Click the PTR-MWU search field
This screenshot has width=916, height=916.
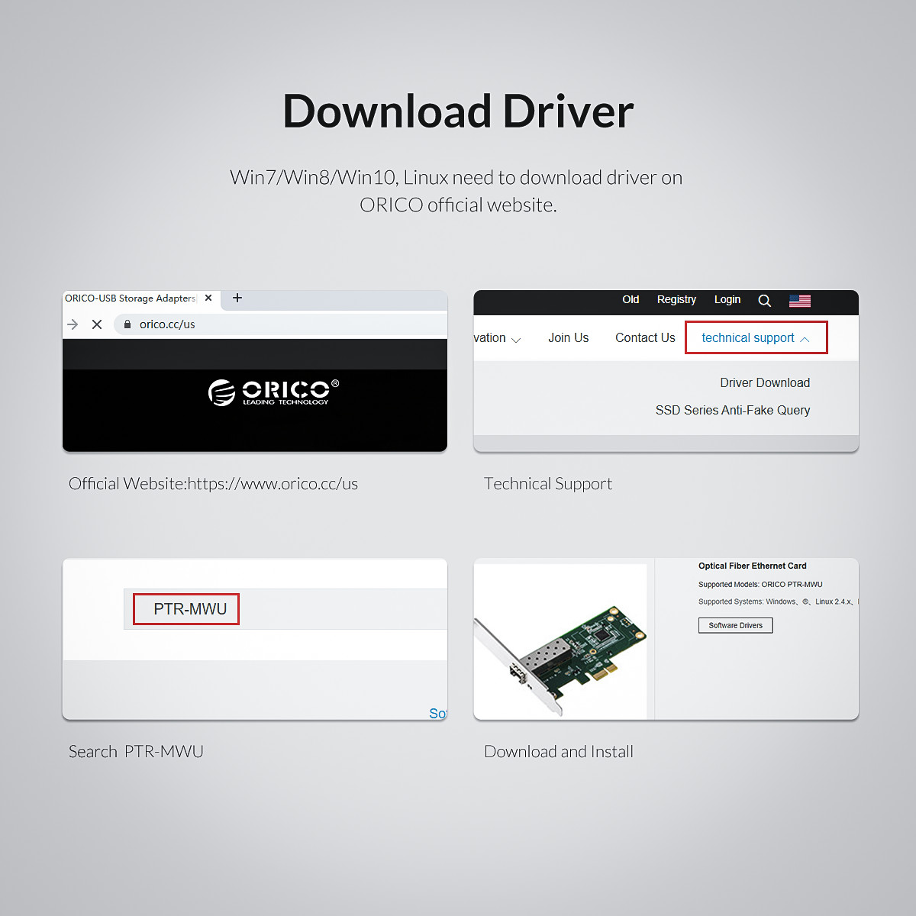point(285,609)
